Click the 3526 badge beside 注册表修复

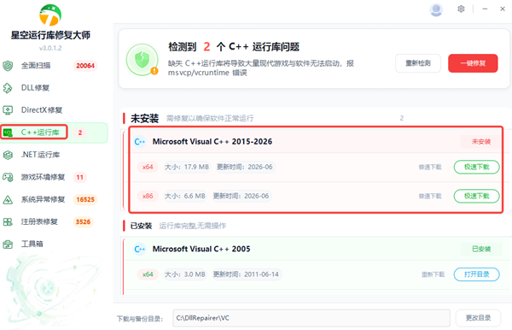(x=84, y=221)
